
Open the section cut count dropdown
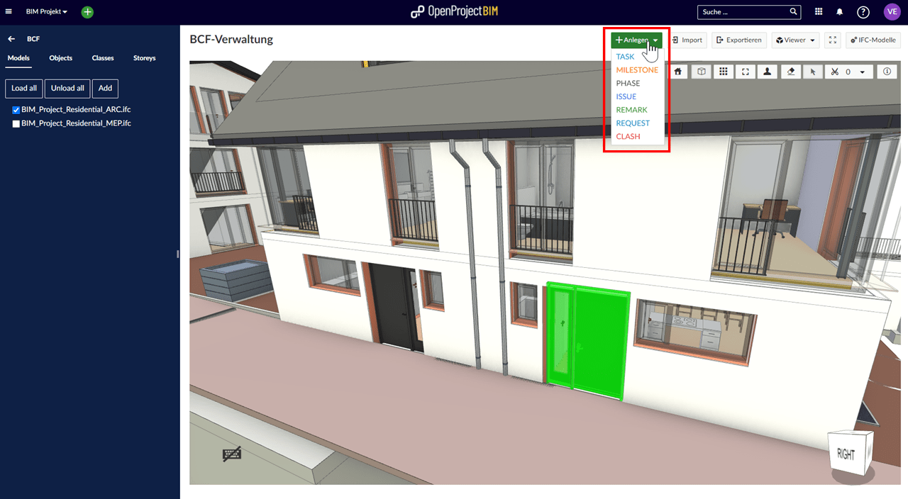point(862,71)
